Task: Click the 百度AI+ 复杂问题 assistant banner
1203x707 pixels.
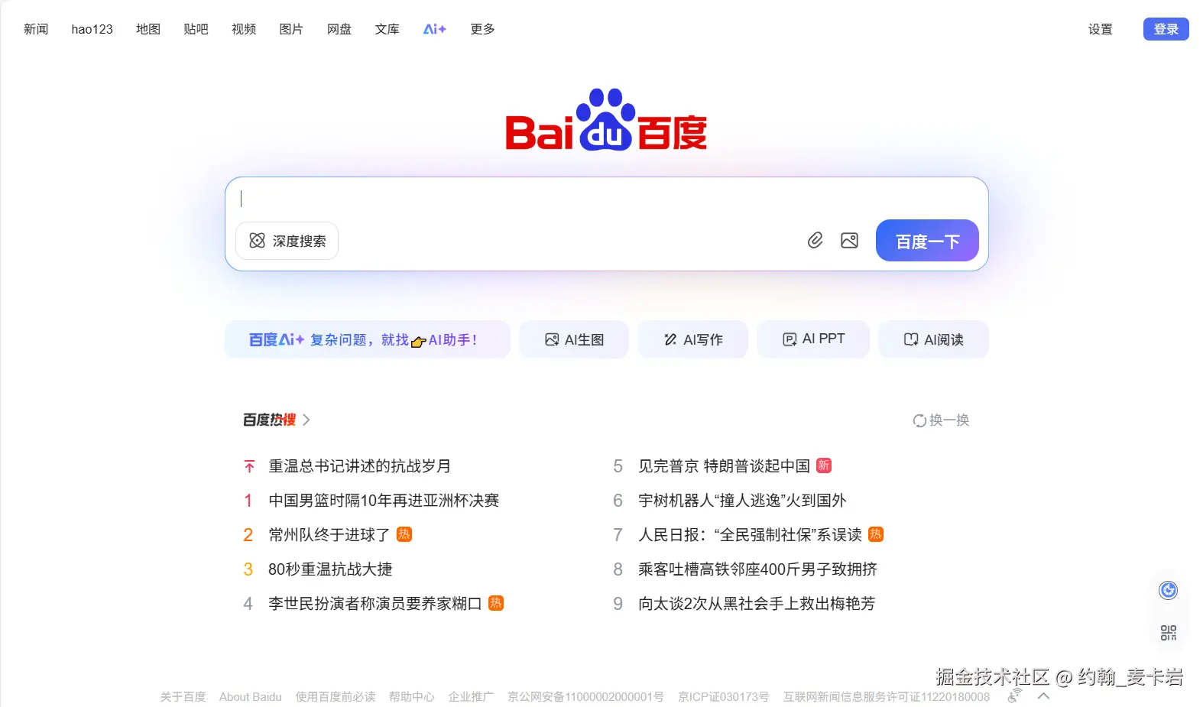Action: (x=367, y=339)
